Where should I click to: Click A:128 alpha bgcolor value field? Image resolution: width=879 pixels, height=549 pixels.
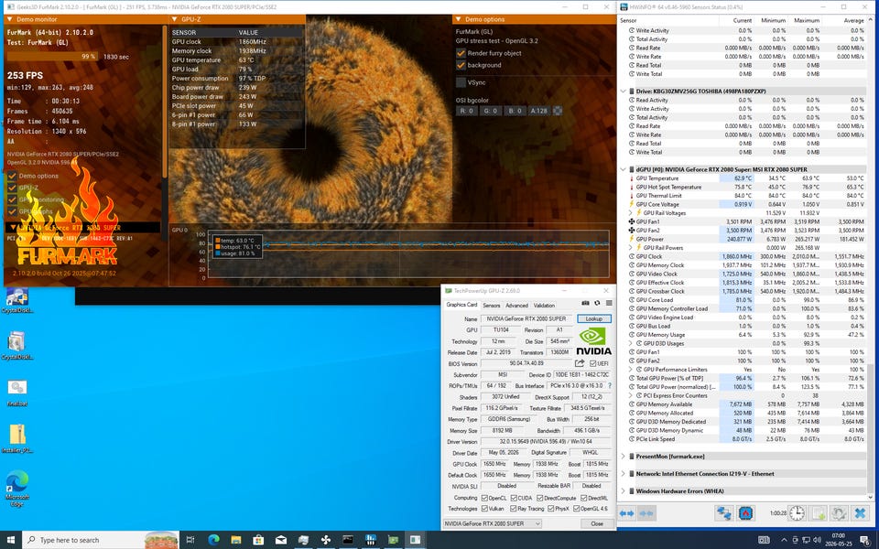pos(538,111)
